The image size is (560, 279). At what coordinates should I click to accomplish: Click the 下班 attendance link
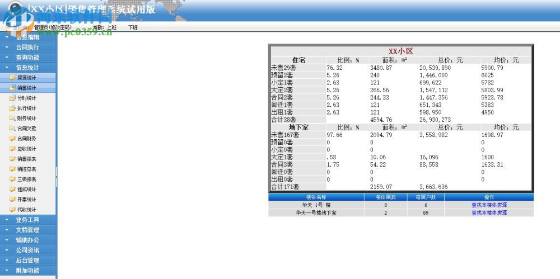tap(133, 27)
